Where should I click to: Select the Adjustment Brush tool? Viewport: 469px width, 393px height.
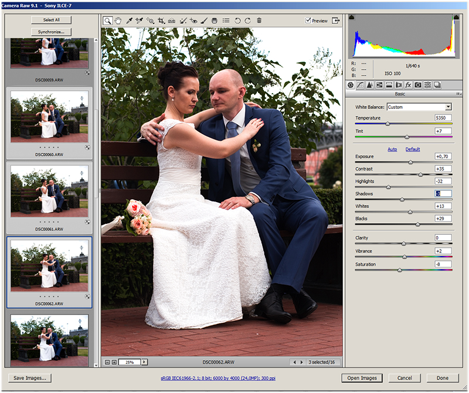click(204, 20)
